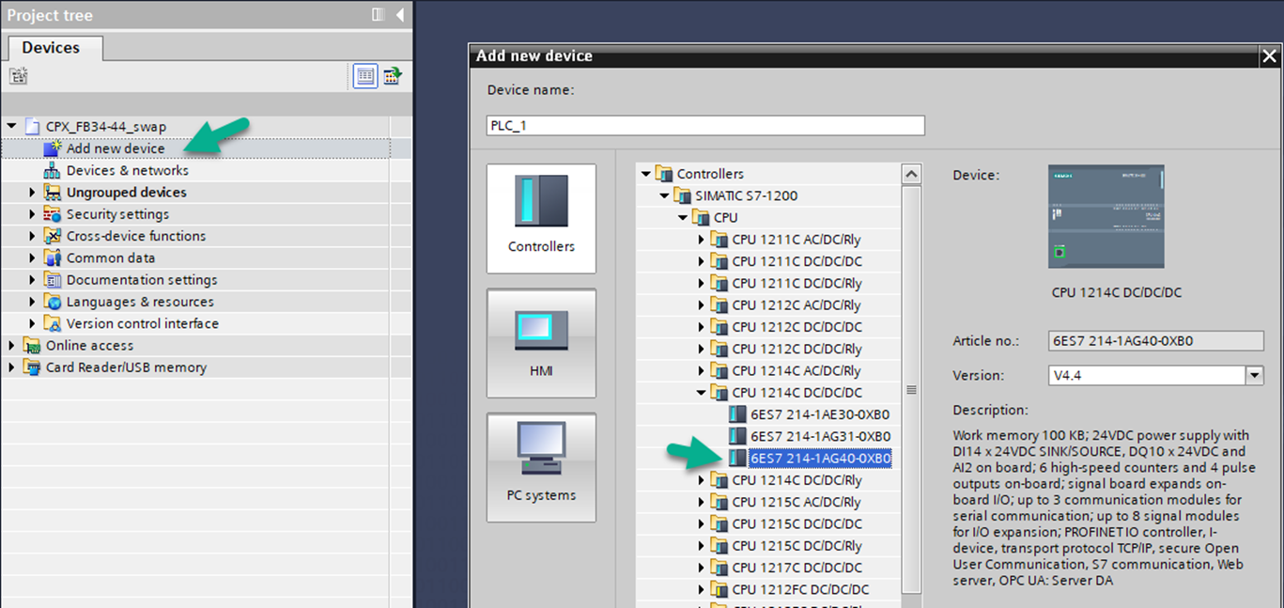Collapse the CPX_FB34-44_swap project node

(11, 127)
